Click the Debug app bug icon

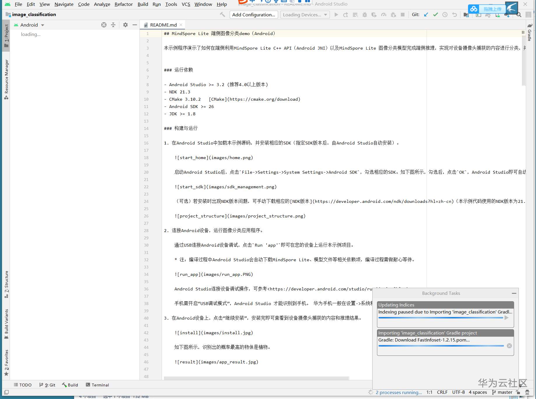click(365, 15)
